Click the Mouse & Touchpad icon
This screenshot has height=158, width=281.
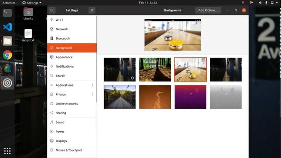pos(52,150)
